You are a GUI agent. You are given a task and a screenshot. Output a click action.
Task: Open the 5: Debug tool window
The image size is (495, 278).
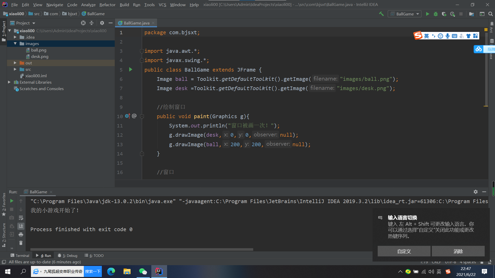(68, 255)
